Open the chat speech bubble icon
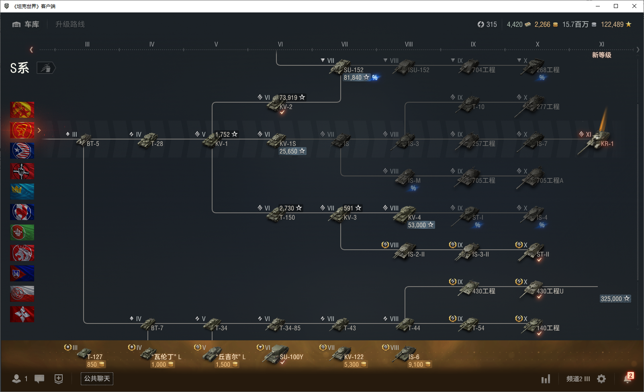 coord(39,379)
